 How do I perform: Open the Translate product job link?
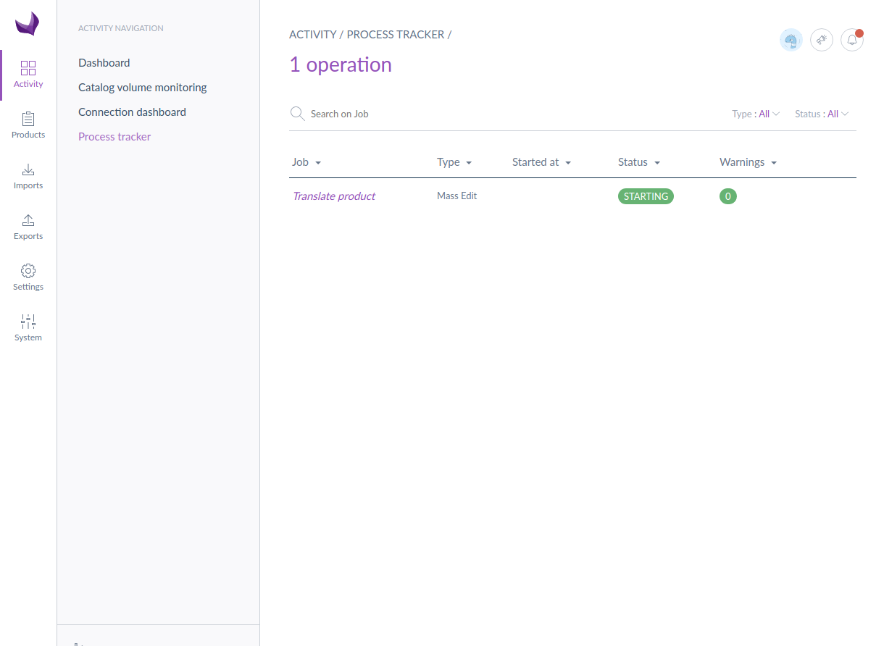pos(334,196)
